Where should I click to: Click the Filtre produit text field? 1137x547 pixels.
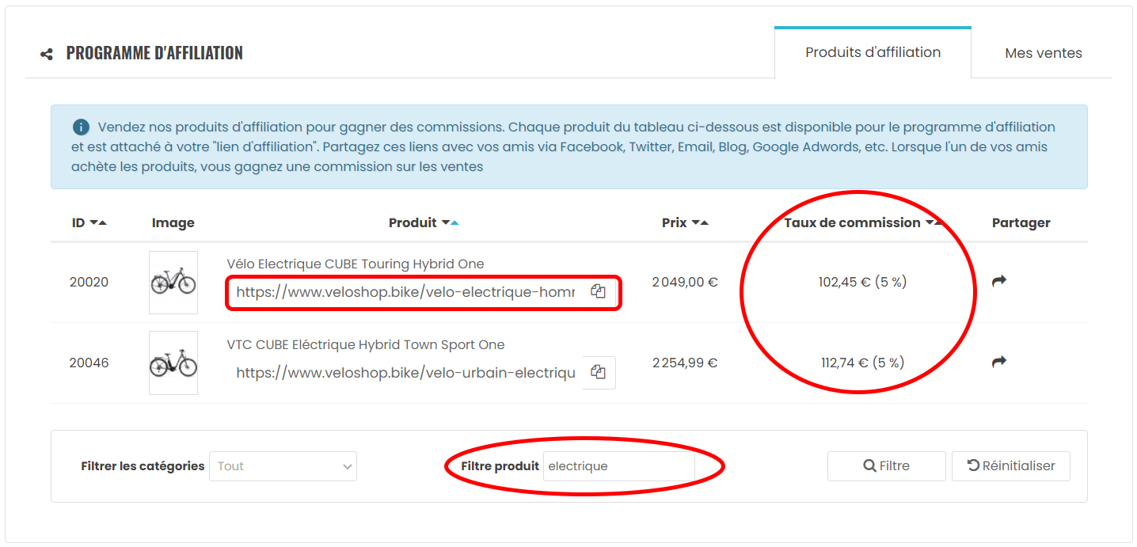coord(619,466)
